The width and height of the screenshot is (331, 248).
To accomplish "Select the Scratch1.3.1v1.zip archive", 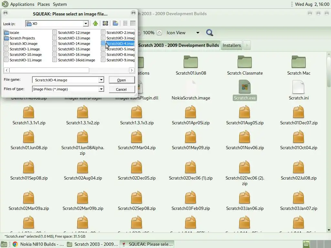I will [x=29, y=116].
